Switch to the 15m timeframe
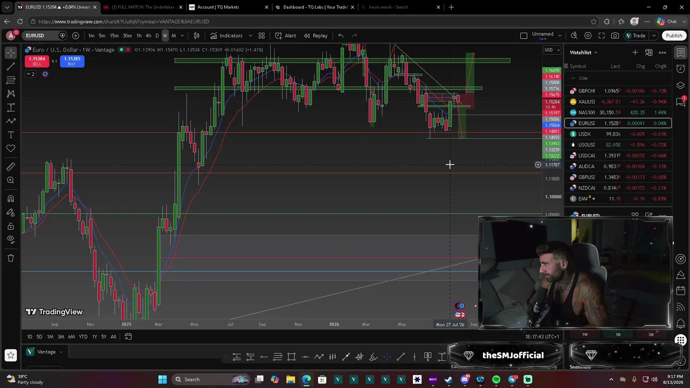 pos(114,36)
